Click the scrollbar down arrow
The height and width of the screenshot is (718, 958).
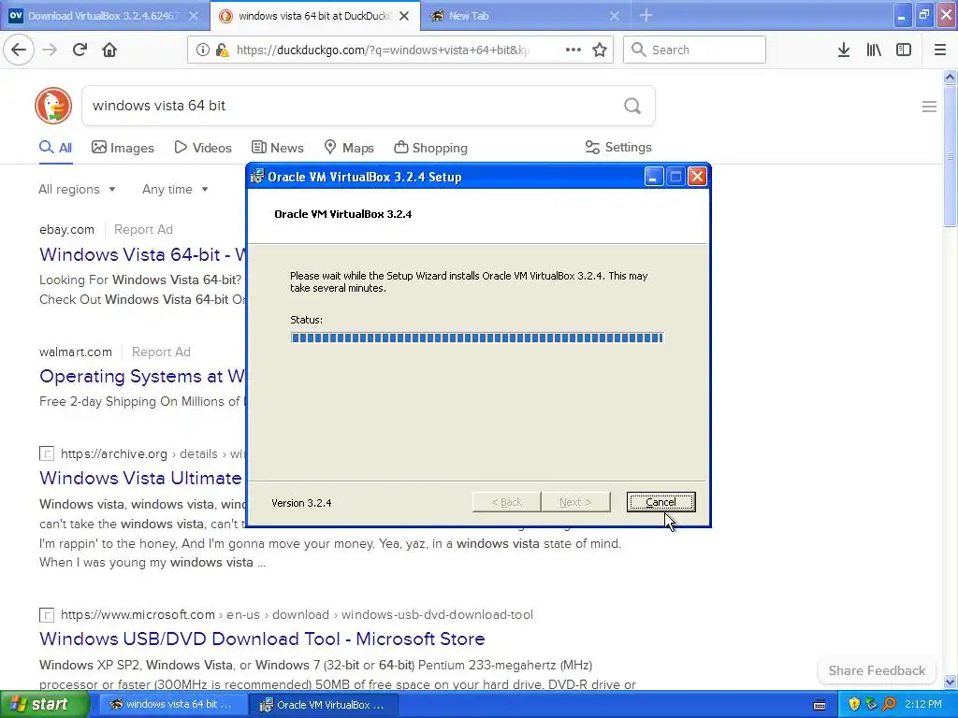point(950,682)
